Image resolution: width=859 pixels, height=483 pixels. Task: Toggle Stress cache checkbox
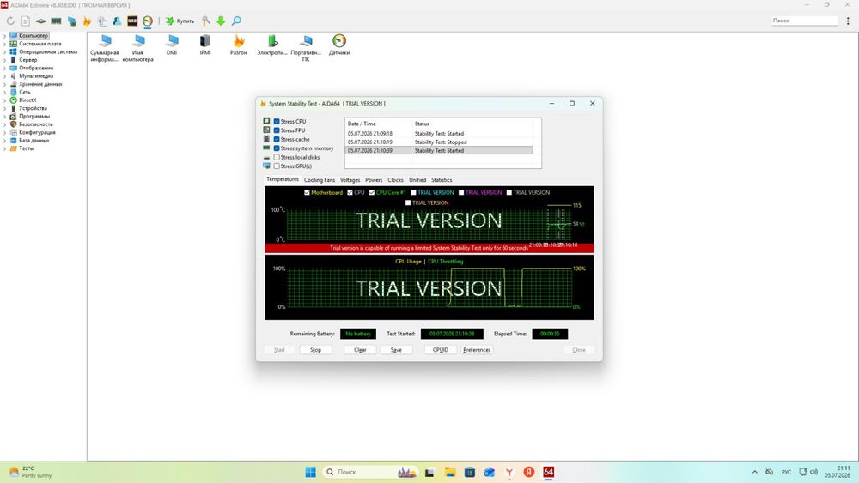click(277, 140)
